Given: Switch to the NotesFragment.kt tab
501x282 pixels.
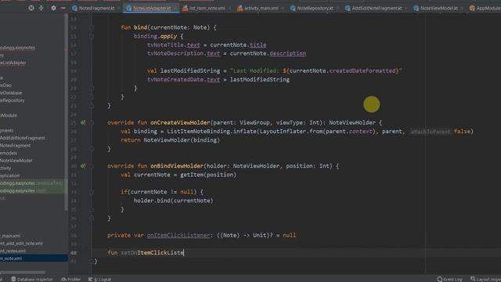Looking at the screenshot, I should (x=96, y=9).
